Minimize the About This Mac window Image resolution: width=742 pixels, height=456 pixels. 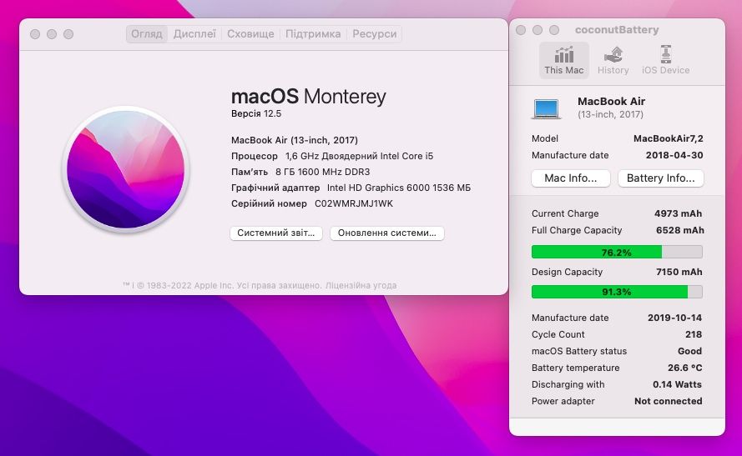pyautogui.click(x=52, y=34)
